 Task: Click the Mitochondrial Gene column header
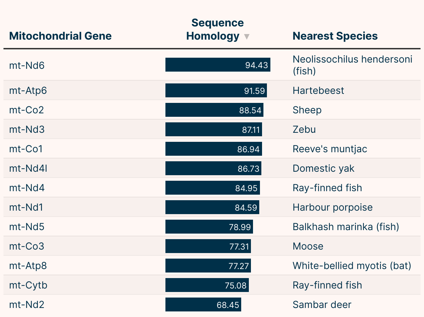[x=60, y=36]
